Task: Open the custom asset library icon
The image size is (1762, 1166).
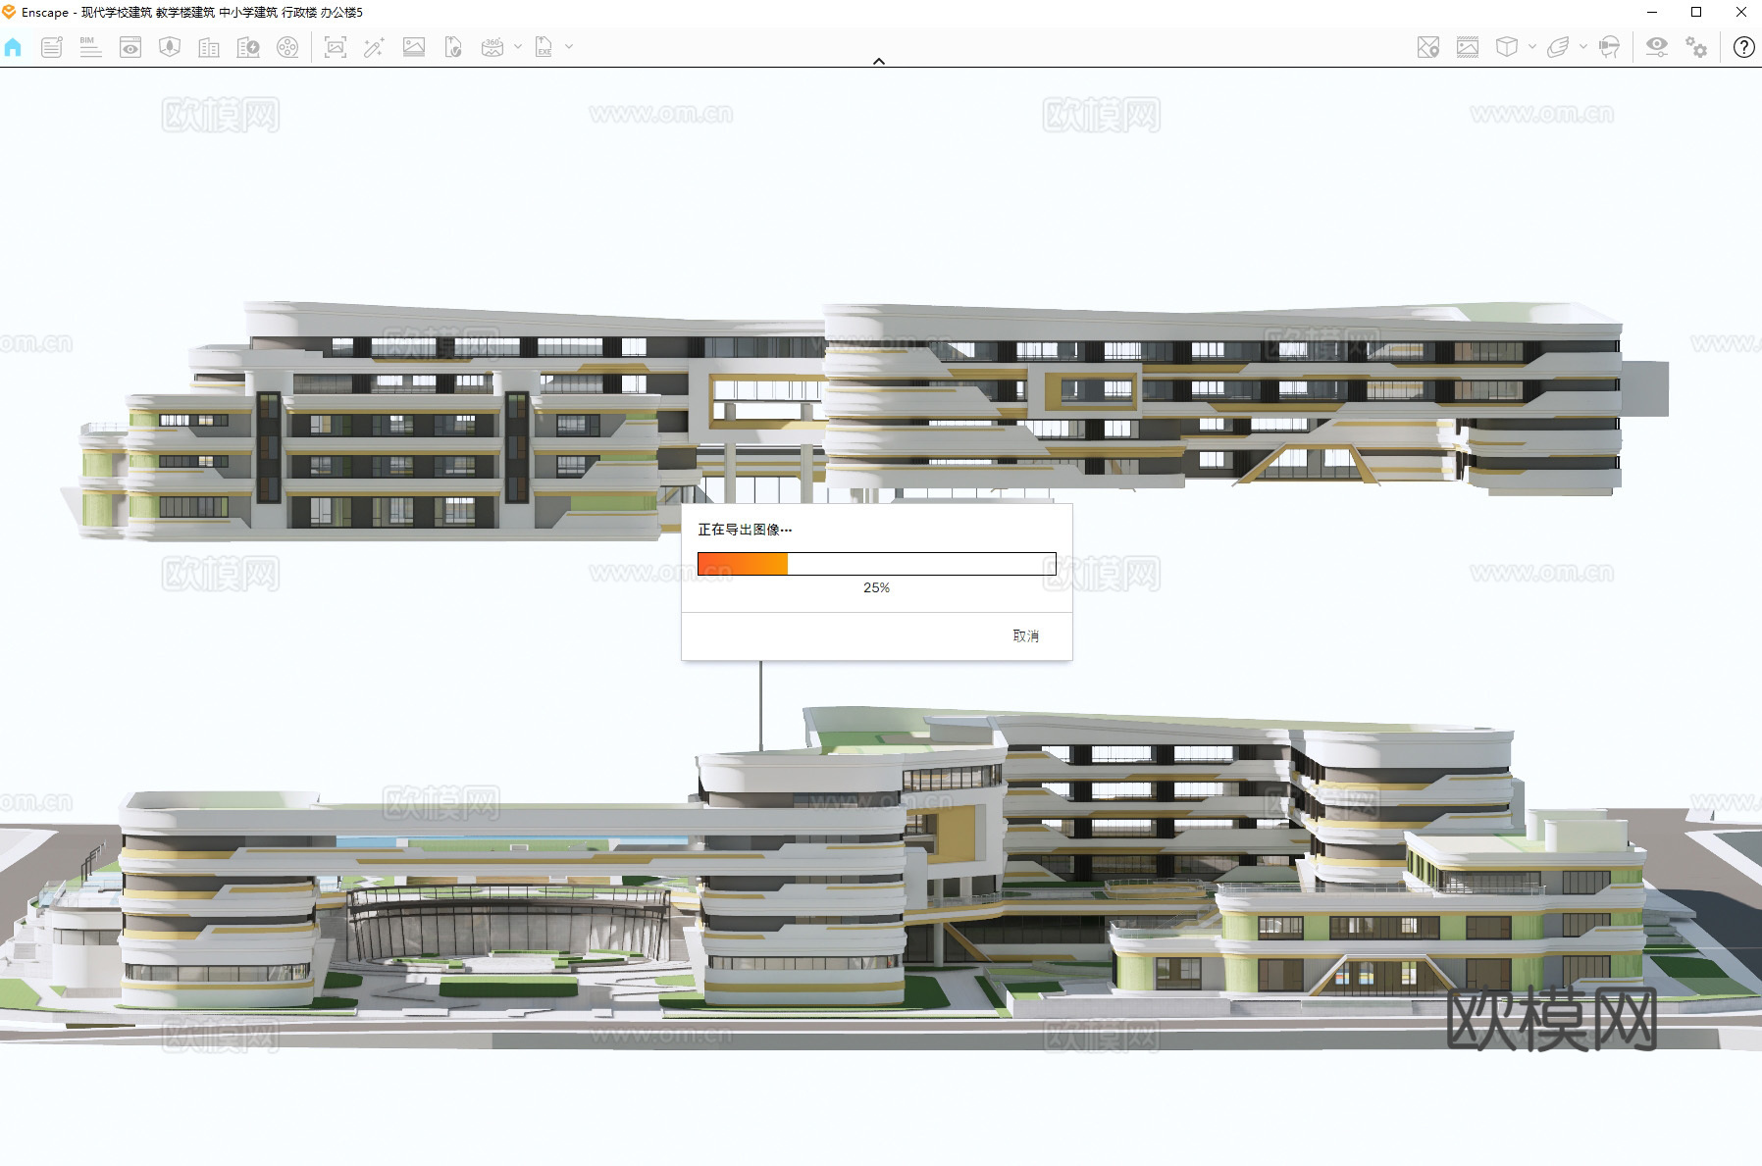Action: click(x=248, y=47)
